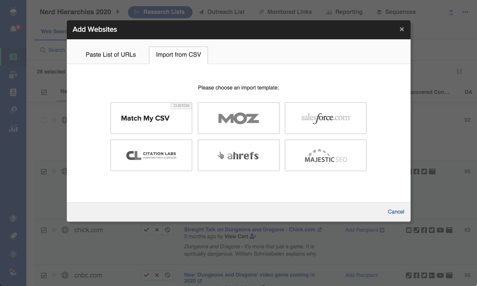The height and width of the screenshot is (286, 477).
Task: Close the Add Websites dialog
Action: 401,29
